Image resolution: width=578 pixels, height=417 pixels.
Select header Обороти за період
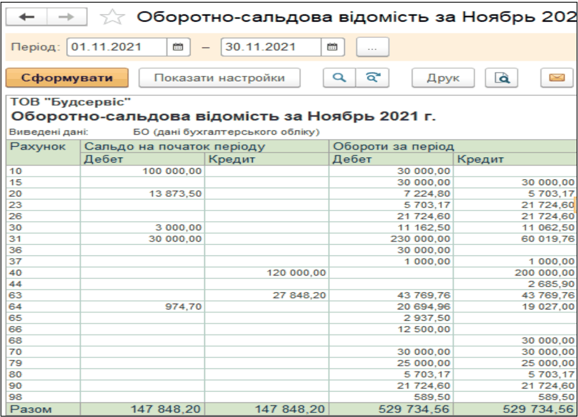(454, 146)
